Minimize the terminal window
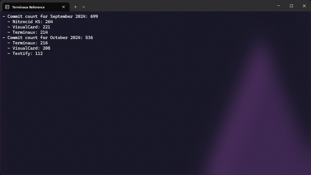Viewport: 311px width, 175px height. (x=279, y=6)
